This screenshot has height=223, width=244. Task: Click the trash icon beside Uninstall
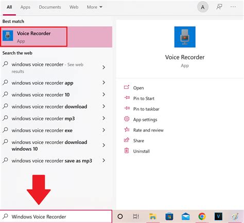(x=127, y=151)
